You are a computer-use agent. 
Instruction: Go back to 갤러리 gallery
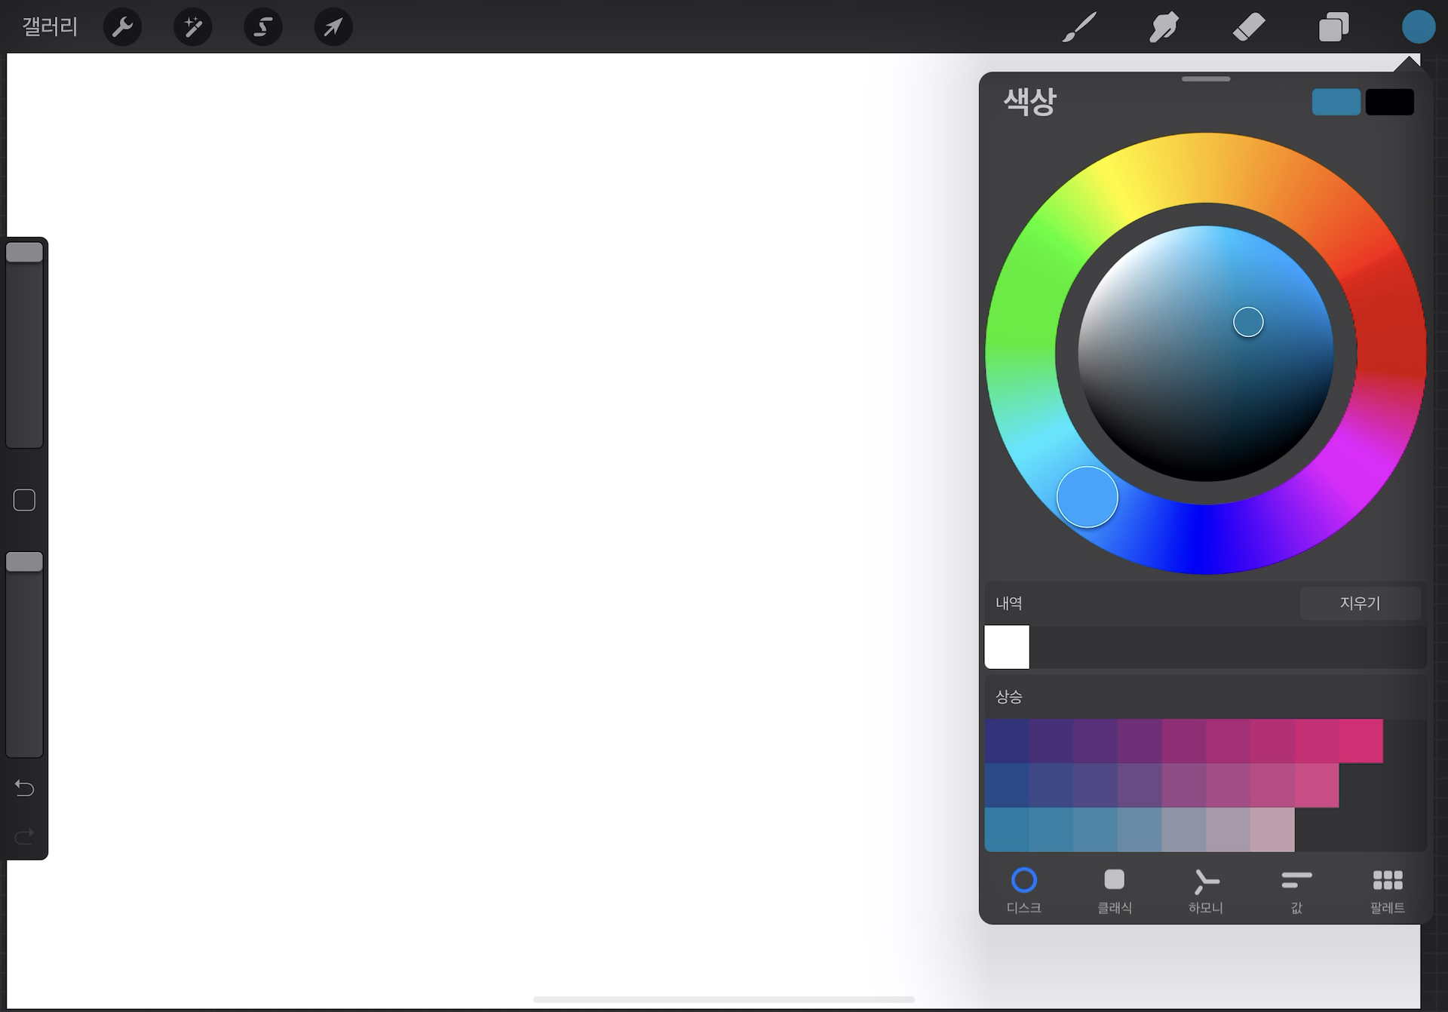click(50, 27)
